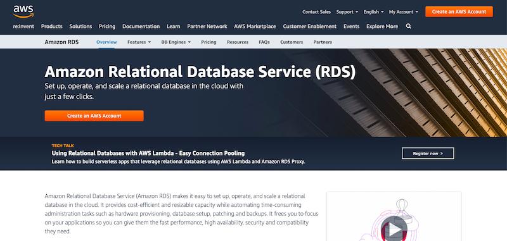Open Partner Network menu
This screenshot has height=241, width=507.
click(207, 27)
